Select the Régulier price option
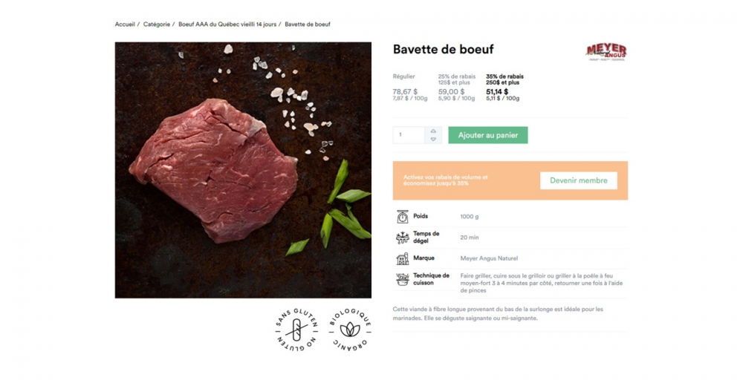 (410, 88)
